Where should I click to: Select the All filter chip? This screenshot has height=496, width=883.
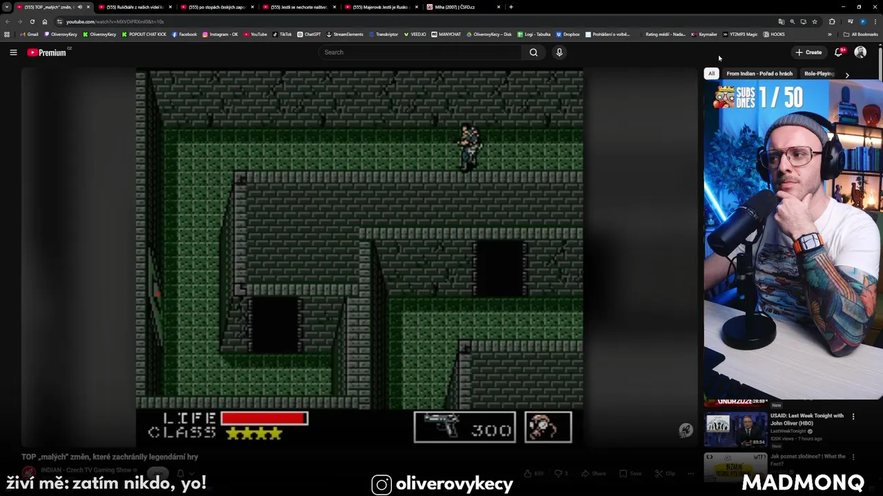(711, 74)
